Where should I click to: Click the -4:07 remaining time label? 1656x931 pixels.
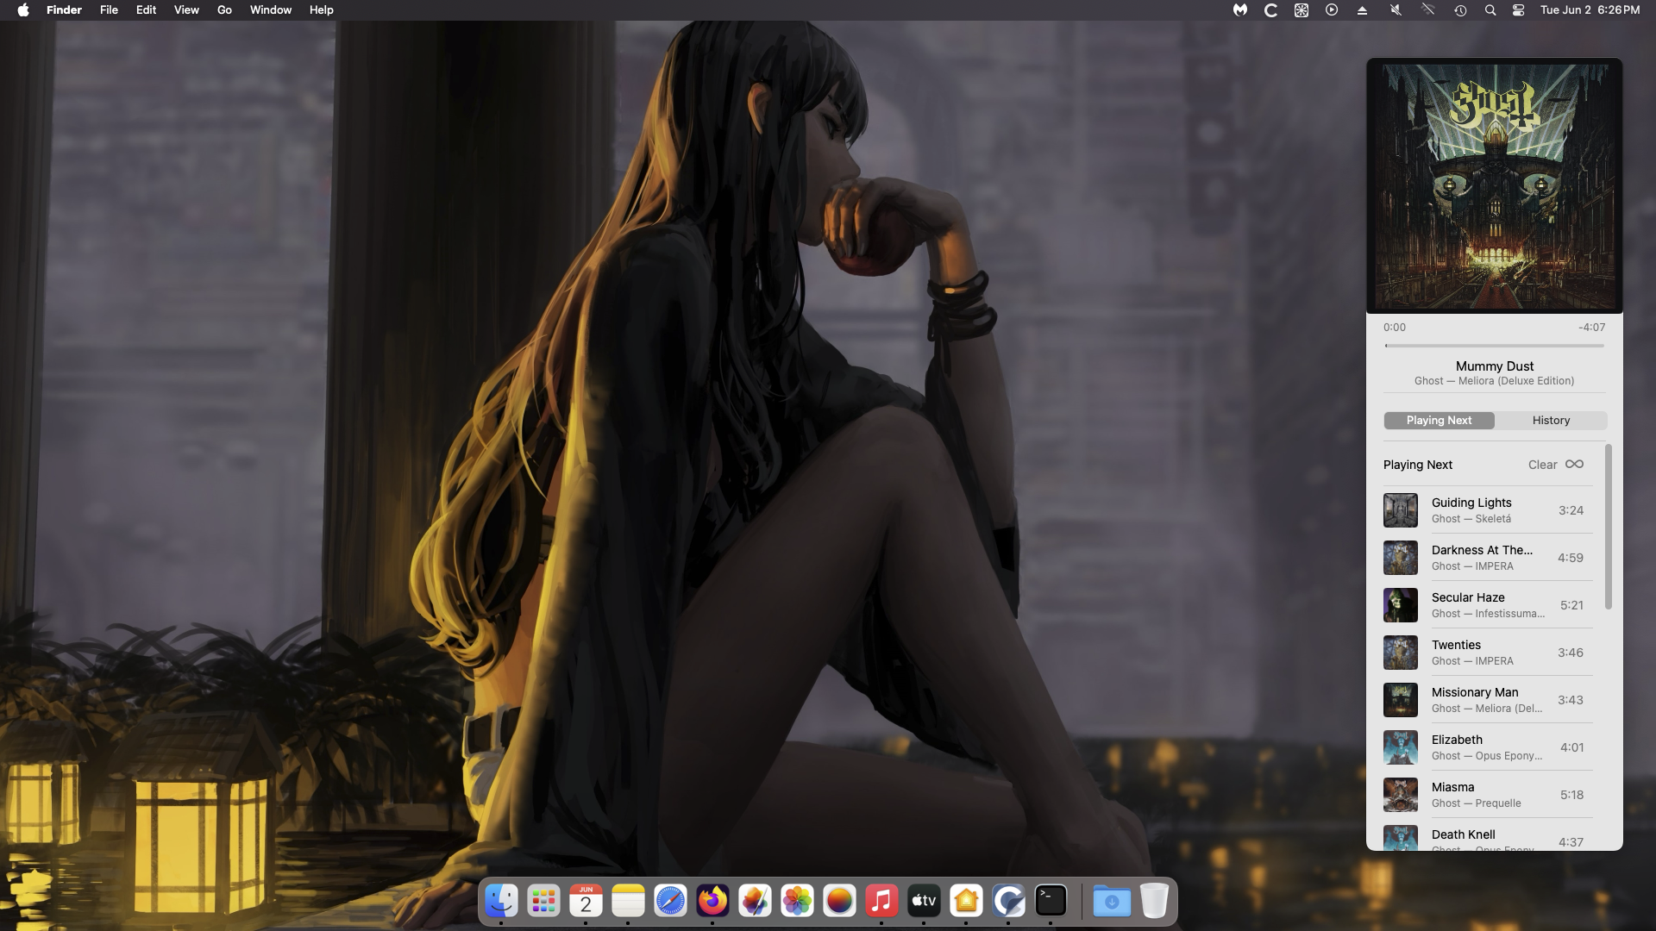click(x=1591, y=328)
